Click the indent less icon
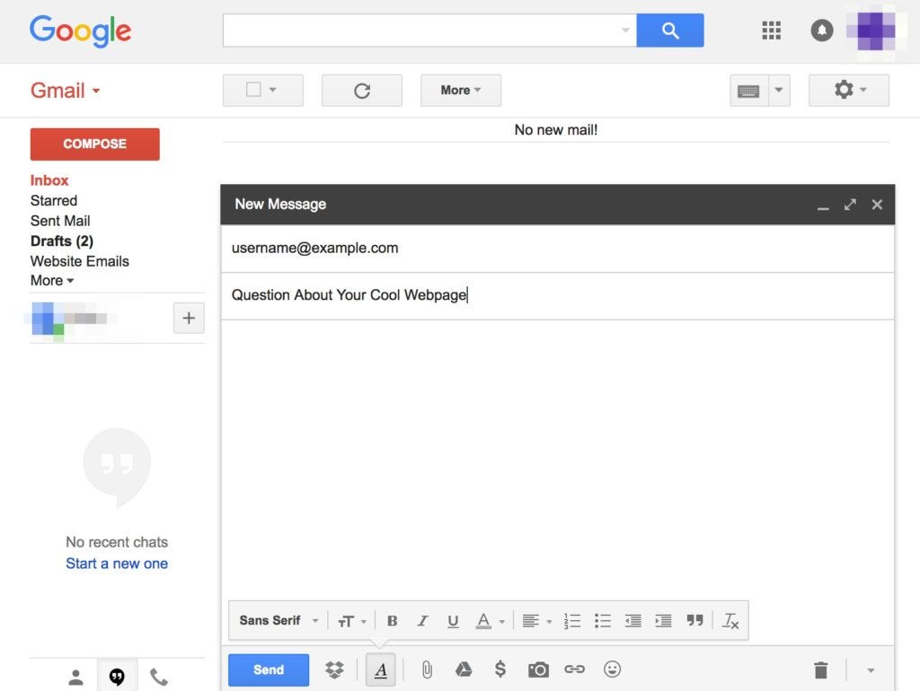This screenshot has height=691, width=920. coord(633,621)
